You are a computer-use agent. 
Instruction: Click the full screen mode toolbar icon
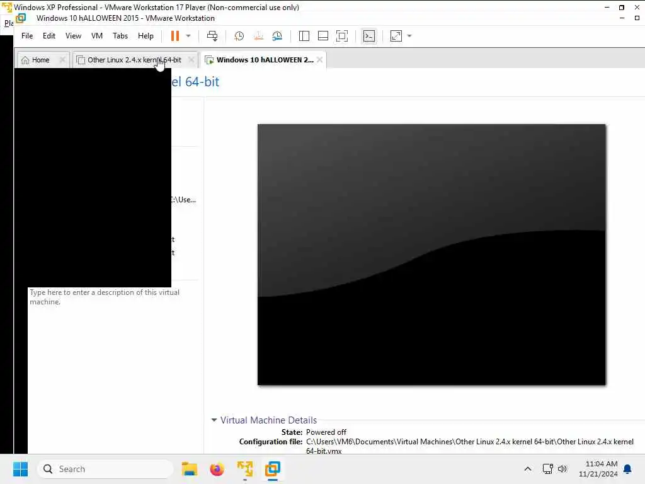point(342,36)
